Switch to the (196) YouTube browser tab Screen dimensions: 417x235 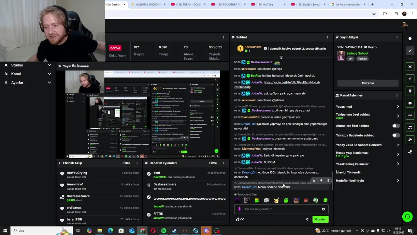tap(268, 5)
